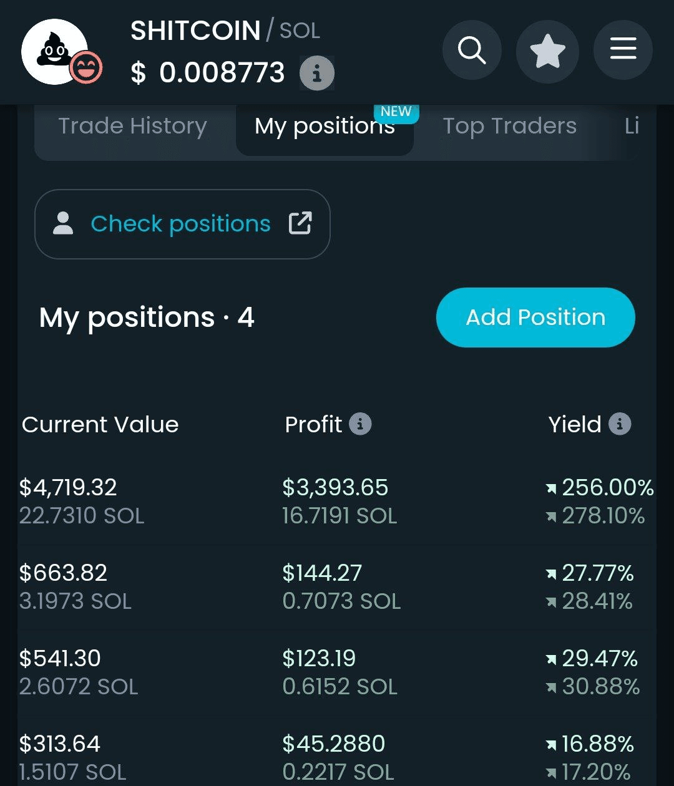This screenshot has width=674, height=786.
Task: Select the $4,719.32 position row
Action: point(337,502)
